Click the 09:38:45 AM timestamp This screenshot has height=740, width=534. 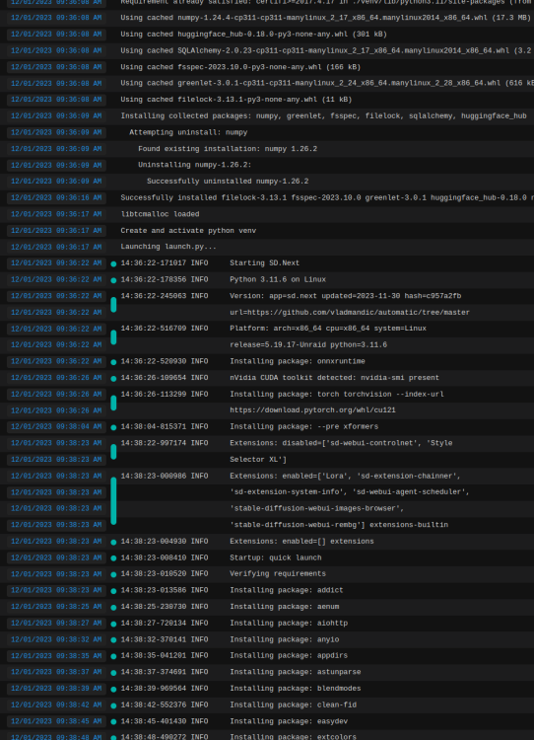click(x=56, y=721)
